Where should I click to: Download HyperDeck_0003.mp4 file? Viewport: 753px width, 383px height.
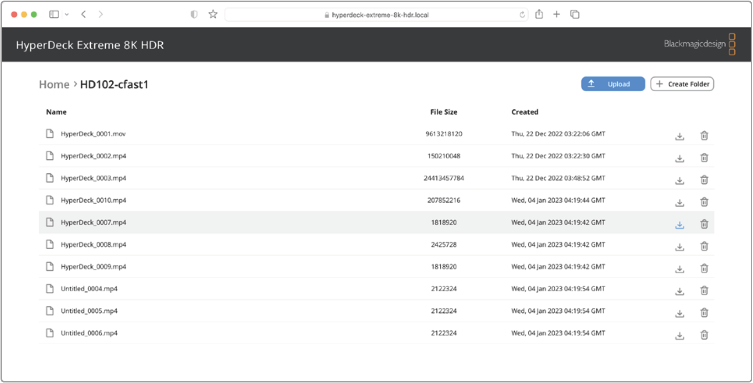pyautogui.click(x=680, y=180)
